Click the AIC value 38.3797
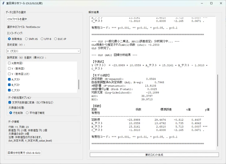This screenshot has height=164, width=226. (x=147, y=96)
